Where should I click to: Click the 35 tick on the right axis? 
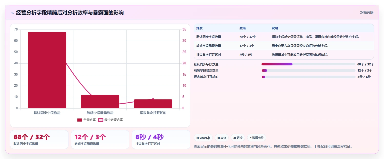point(184,29)
